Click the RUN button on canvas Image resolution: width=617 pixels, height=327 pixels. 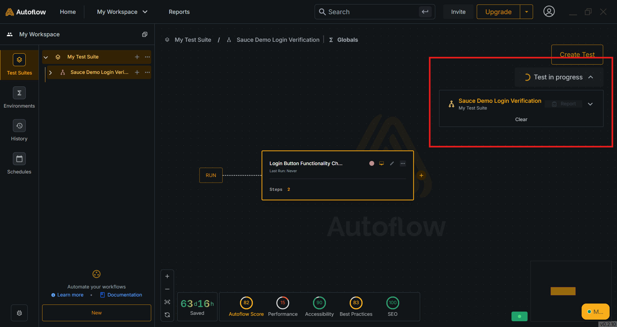point(211,175)
